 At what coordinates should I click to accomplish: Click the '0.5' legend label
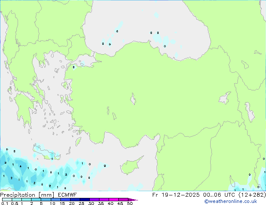[15, 203]
